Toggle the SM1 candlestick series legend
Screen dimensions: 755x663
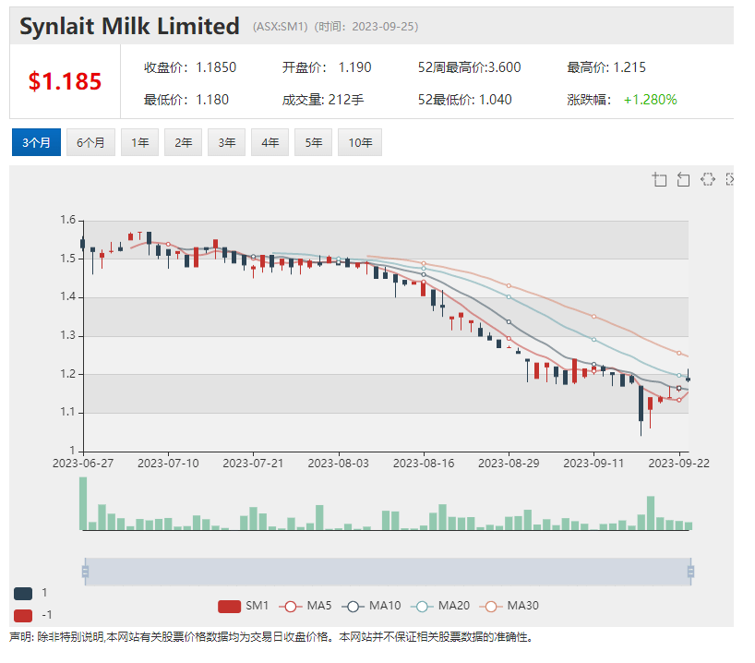coord(243,606)
